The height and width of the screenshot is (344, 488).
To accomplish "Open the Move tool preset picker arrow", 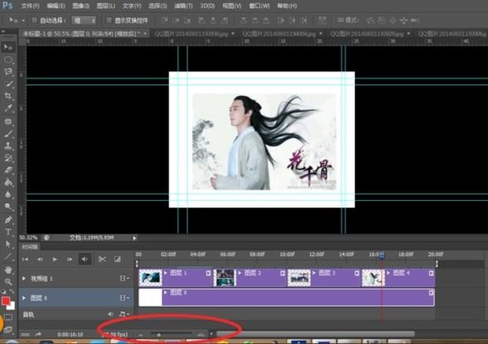I will [x=23, y=20].
